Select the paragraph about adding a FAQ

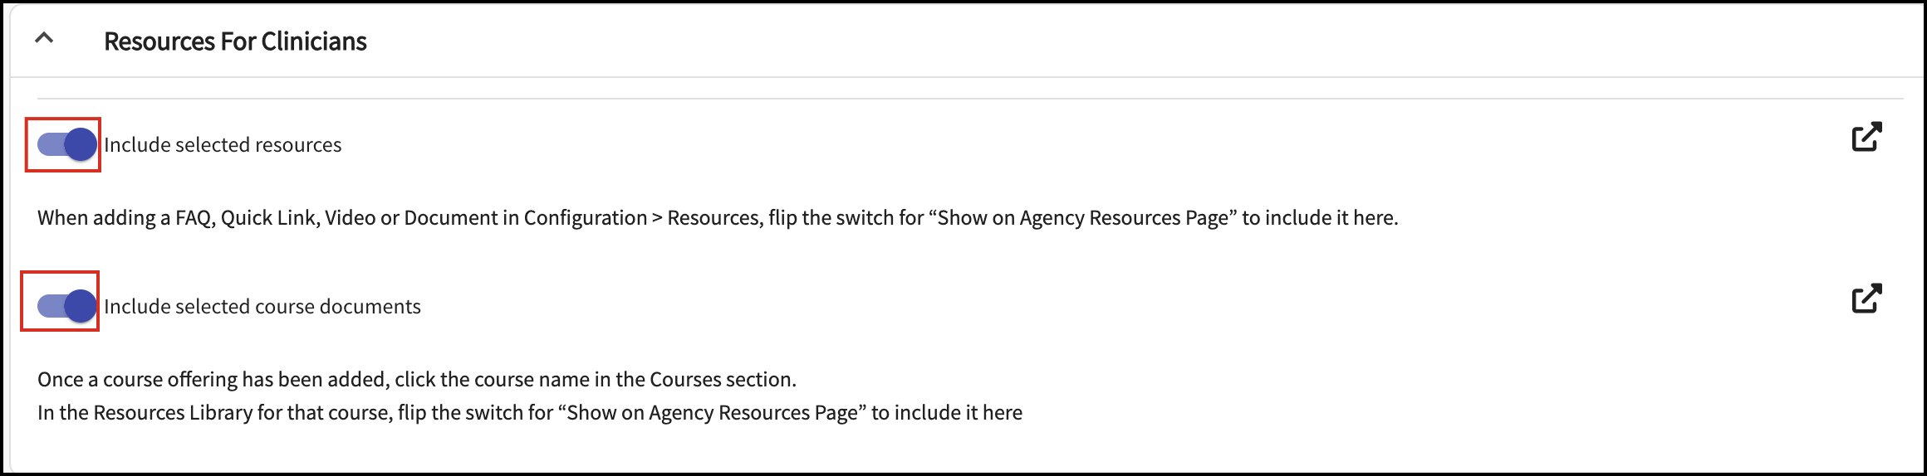pos(718,218)
